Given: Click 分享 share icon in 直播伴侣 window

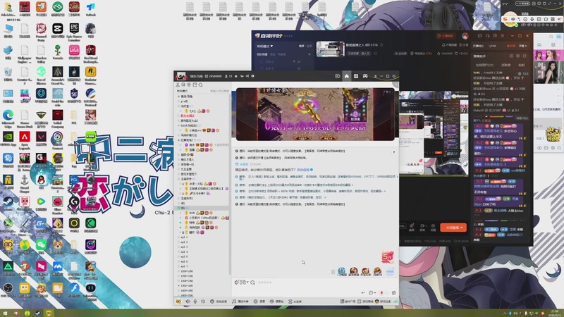Looking at the screenshot, I should click(x=464, y=45).
